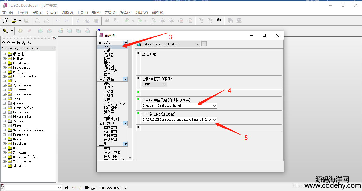Click the Commit green down-arrow icon
Viewport: 362px width, 191px height.
(40, 31)
